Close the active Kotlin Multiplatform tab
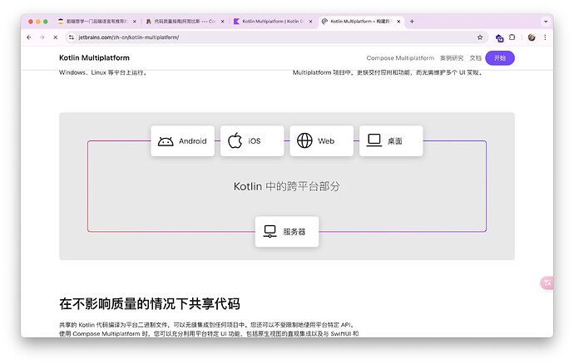 point(398,22)
